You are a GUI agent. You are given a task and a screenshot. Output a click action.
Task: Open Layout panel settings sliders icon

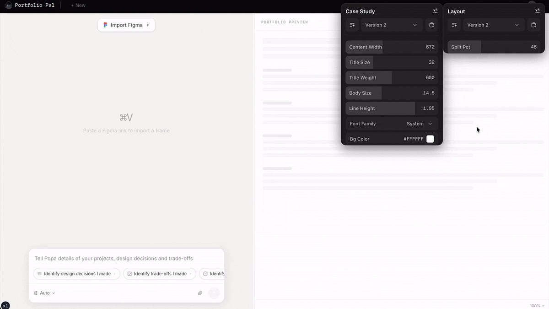[x=537, y=11]
